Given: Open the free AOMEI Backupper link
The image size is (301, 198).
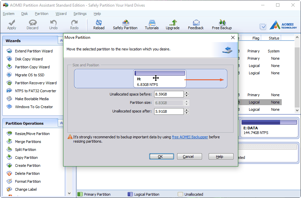Looking at the screenshot, I should pos(190,137).
